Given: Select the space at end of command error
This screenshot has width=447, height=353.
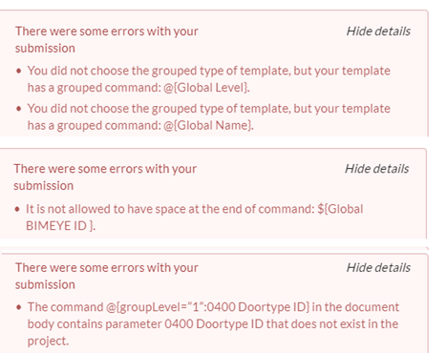Looking at the screenshot, I should click(194, 218).
